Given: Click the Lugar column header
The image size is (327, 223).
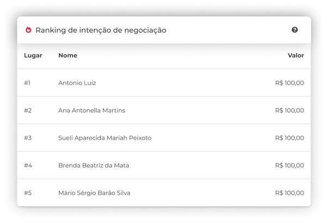Looking at the screenshot, I should (33, 56).
